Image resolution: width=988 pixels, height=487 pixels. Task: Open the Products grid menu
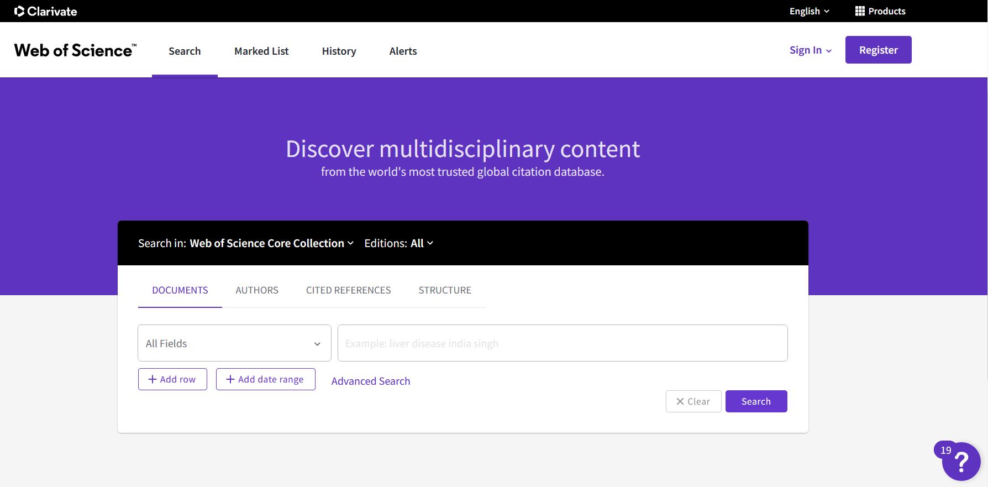point(880,11)
